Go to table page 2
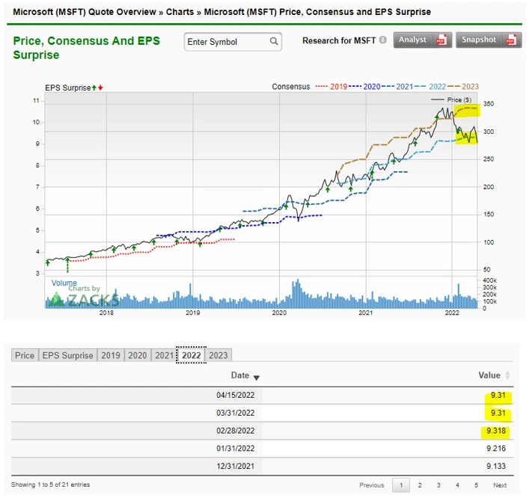529x501 pixels. coord(420,485)
